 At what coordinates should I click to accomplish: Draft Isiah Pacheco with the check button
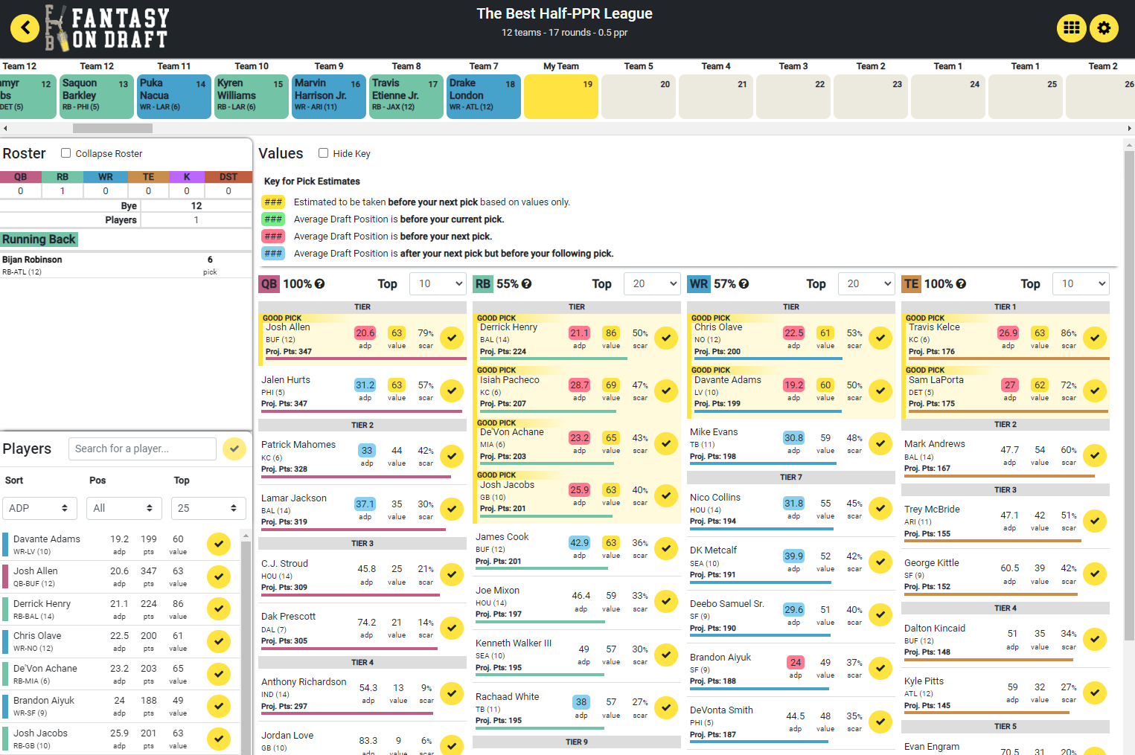coord(666,391)
